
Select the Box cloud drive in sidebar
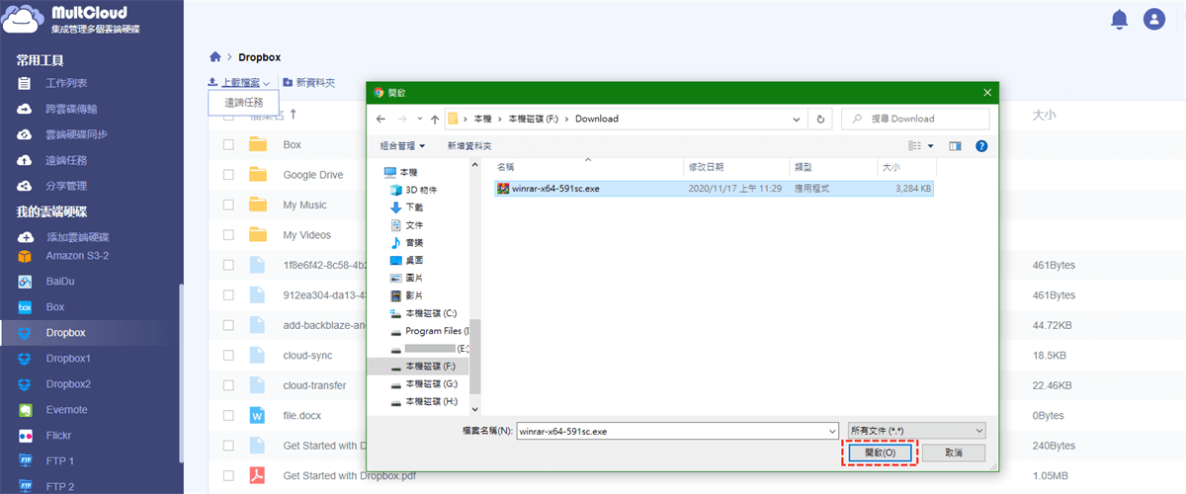(55, 307)
